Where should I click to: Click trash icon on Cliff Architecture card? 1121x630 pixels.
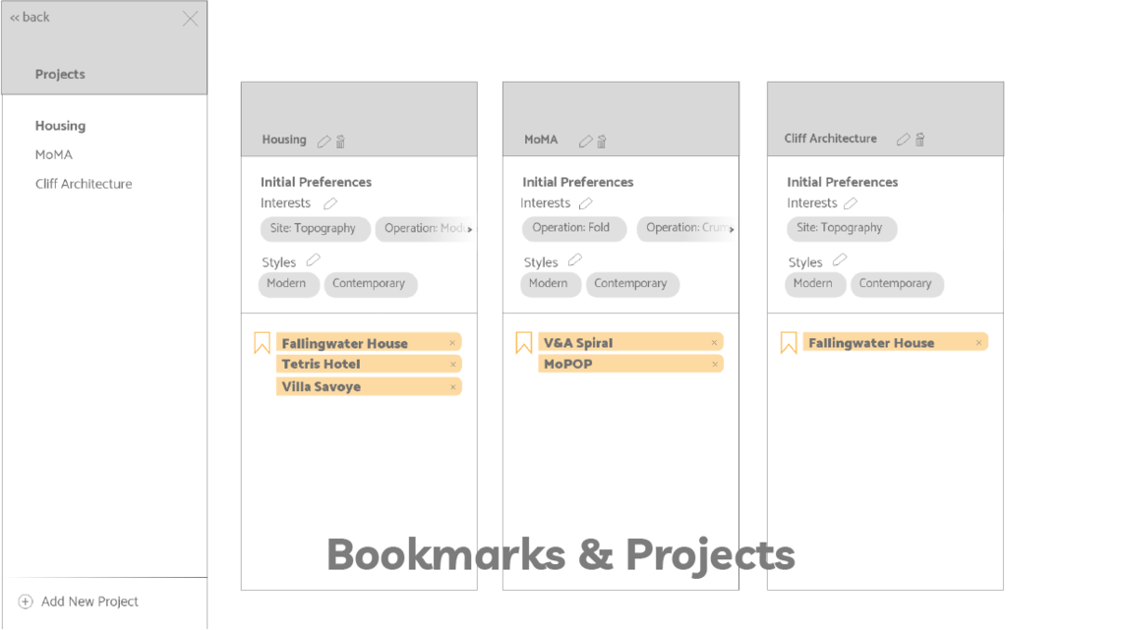coord(919,140)
